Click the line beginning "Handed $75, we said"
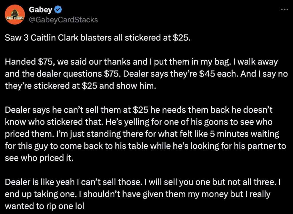The width and height of the screenshot is (293, 214). point(141,62)
